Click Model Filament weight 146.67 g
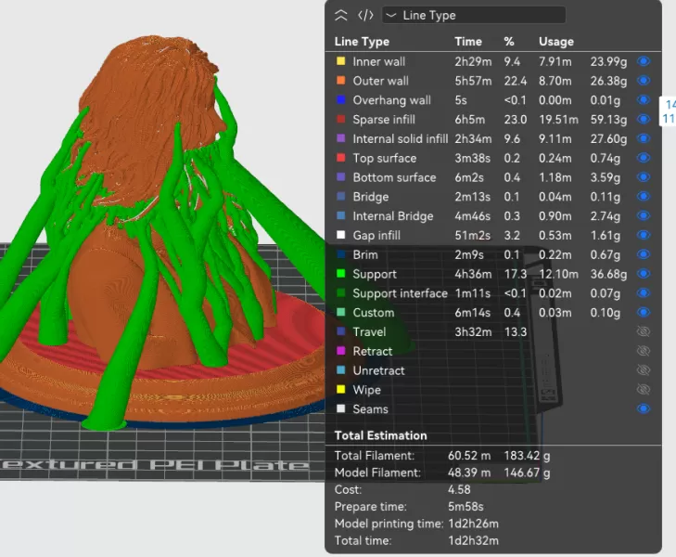The width and height of the screenshot is (676, 557). (527, 473)
